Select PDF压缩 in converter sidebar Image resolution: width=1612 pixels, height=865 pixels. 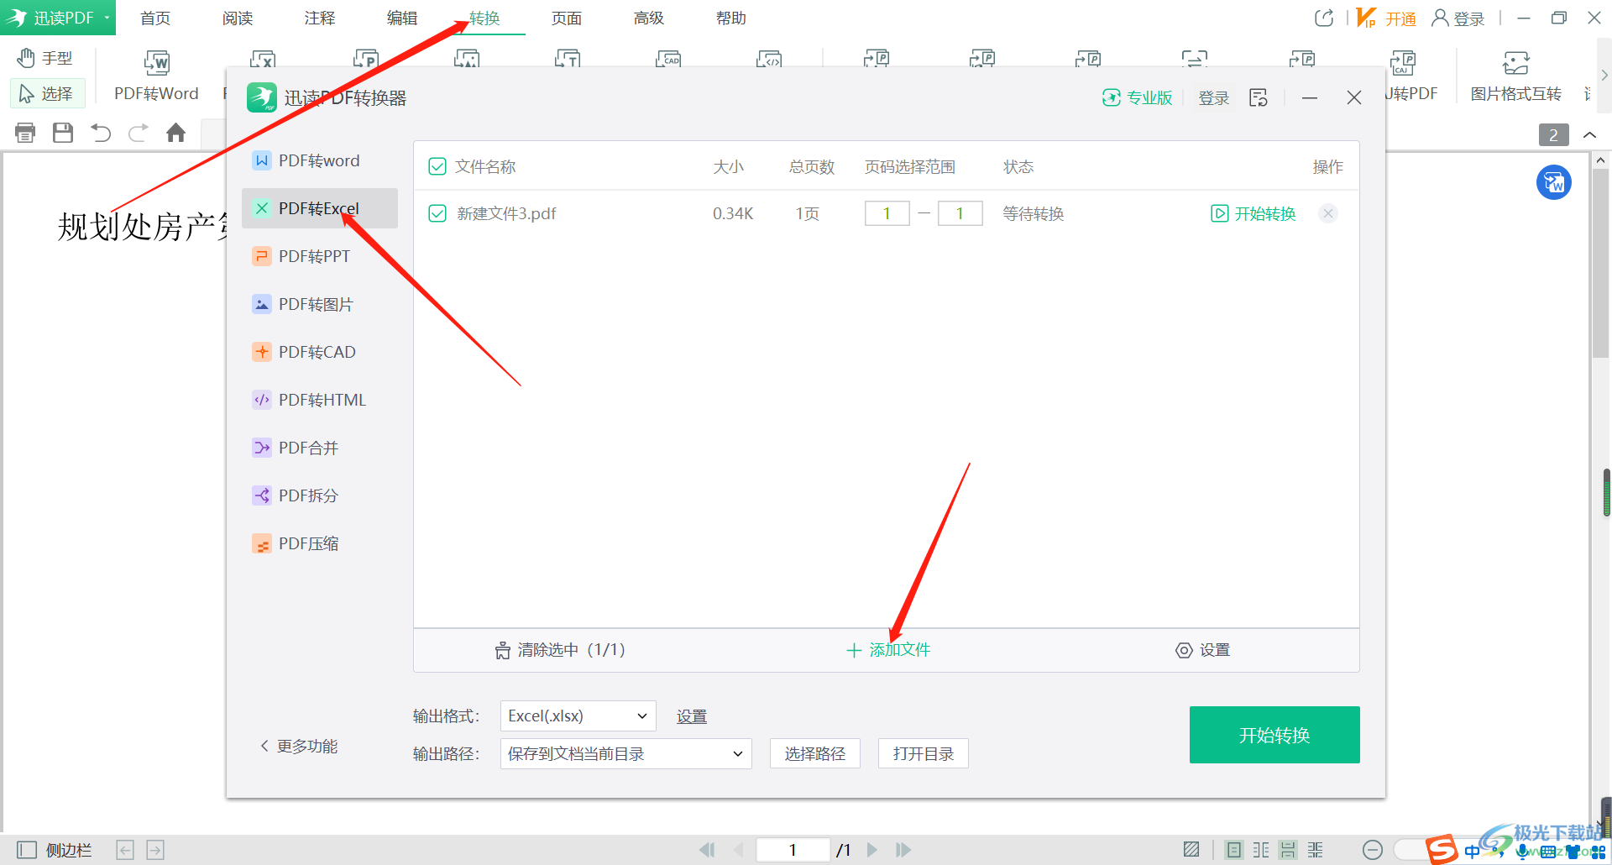tap(319, 543)
